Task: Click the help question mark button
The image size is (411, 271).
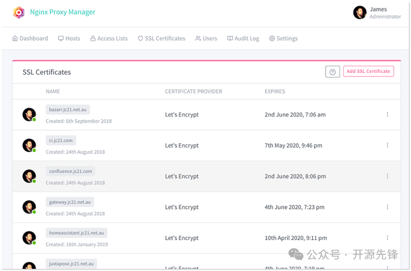Action: [x=332, y=71]
